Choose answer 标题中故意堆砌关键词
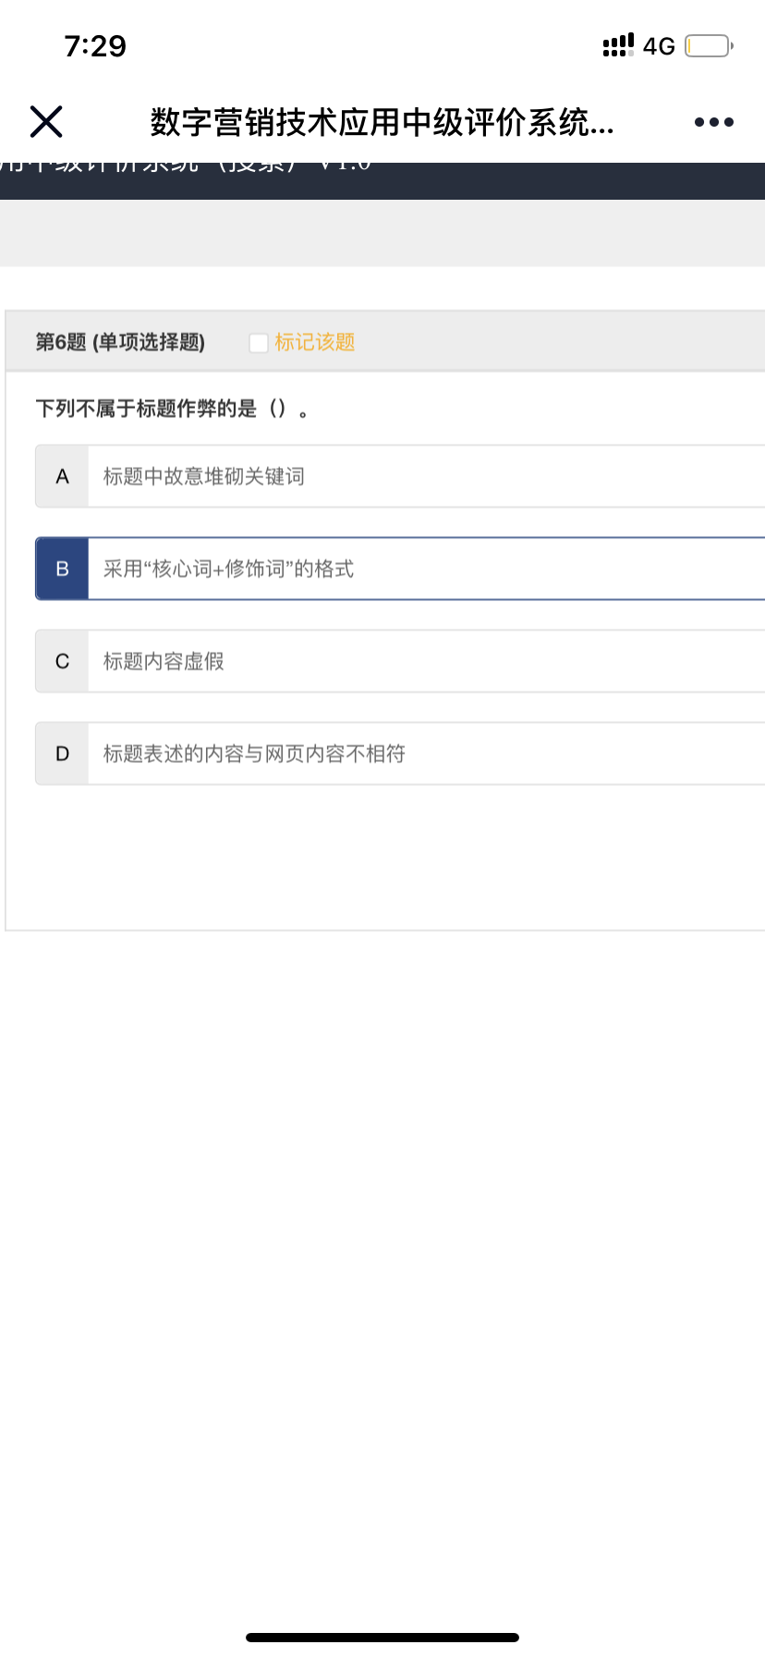The height and width of the screenshot is (1657, 765). [204, 476]
